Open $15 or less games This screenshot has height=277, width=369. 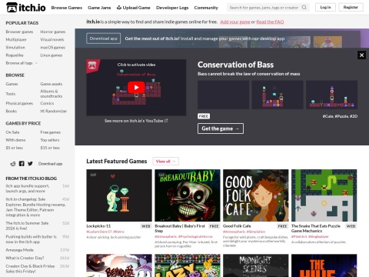click(x=50, y=148)
